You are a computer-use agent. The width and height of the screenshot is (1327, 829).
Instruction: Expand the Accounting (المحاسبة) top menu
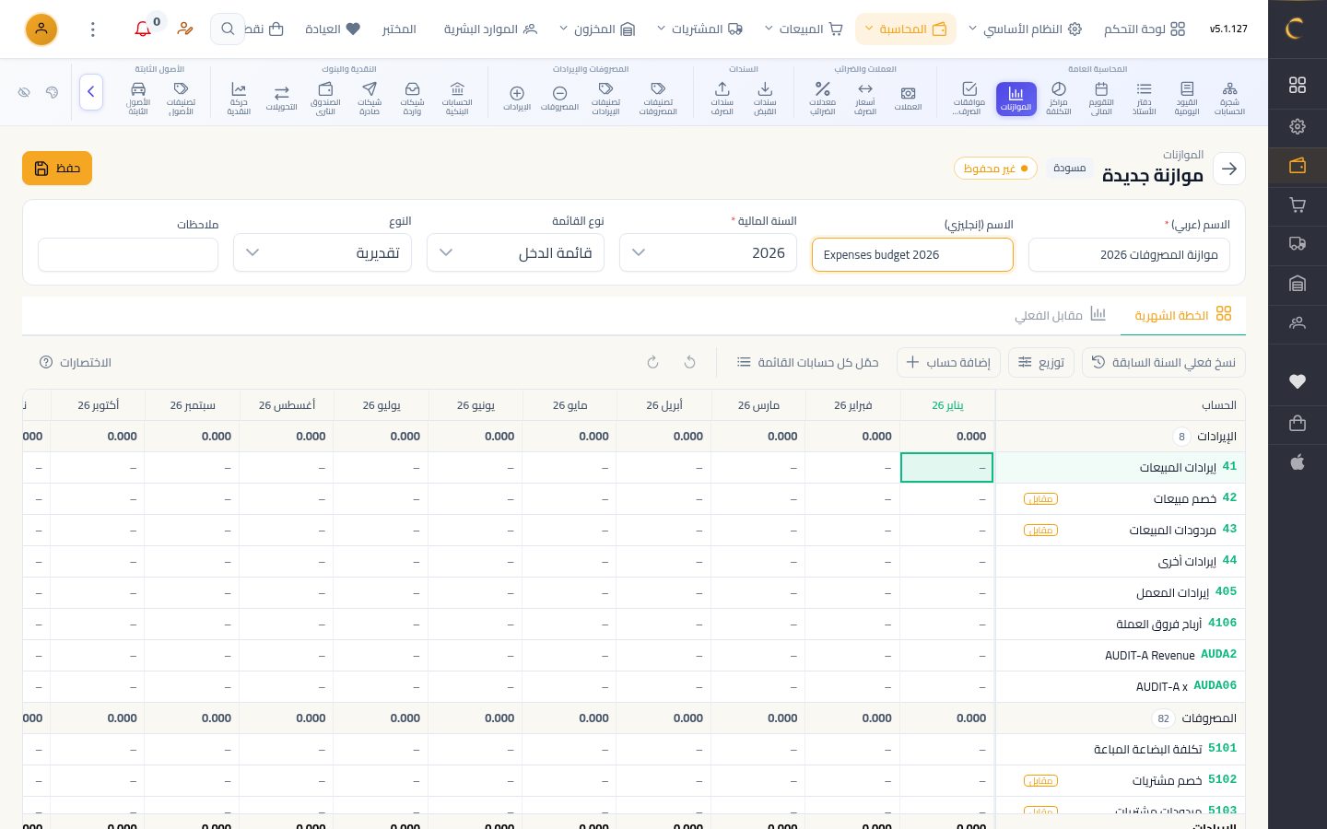coord(906,29)
